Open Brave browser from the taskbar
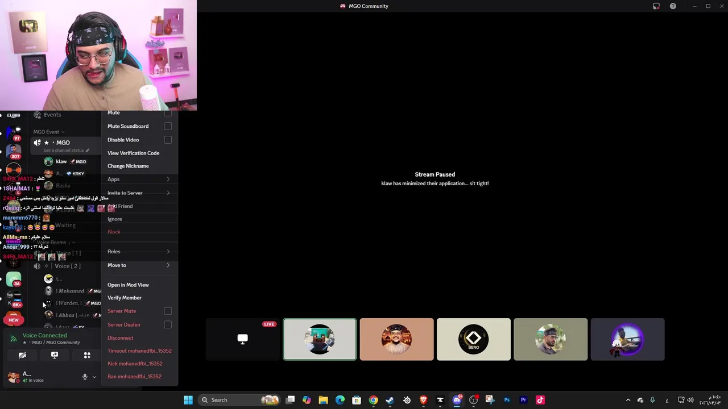This screenshot has width=728, height=409. 423,400
